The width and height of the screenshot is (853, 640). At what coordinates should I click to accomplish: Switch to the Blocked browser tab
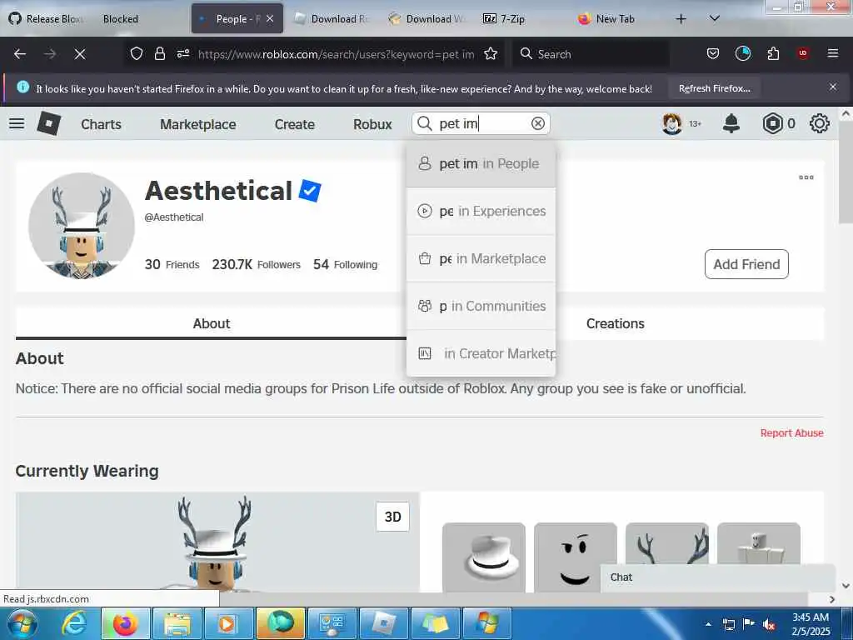(121, 19)
